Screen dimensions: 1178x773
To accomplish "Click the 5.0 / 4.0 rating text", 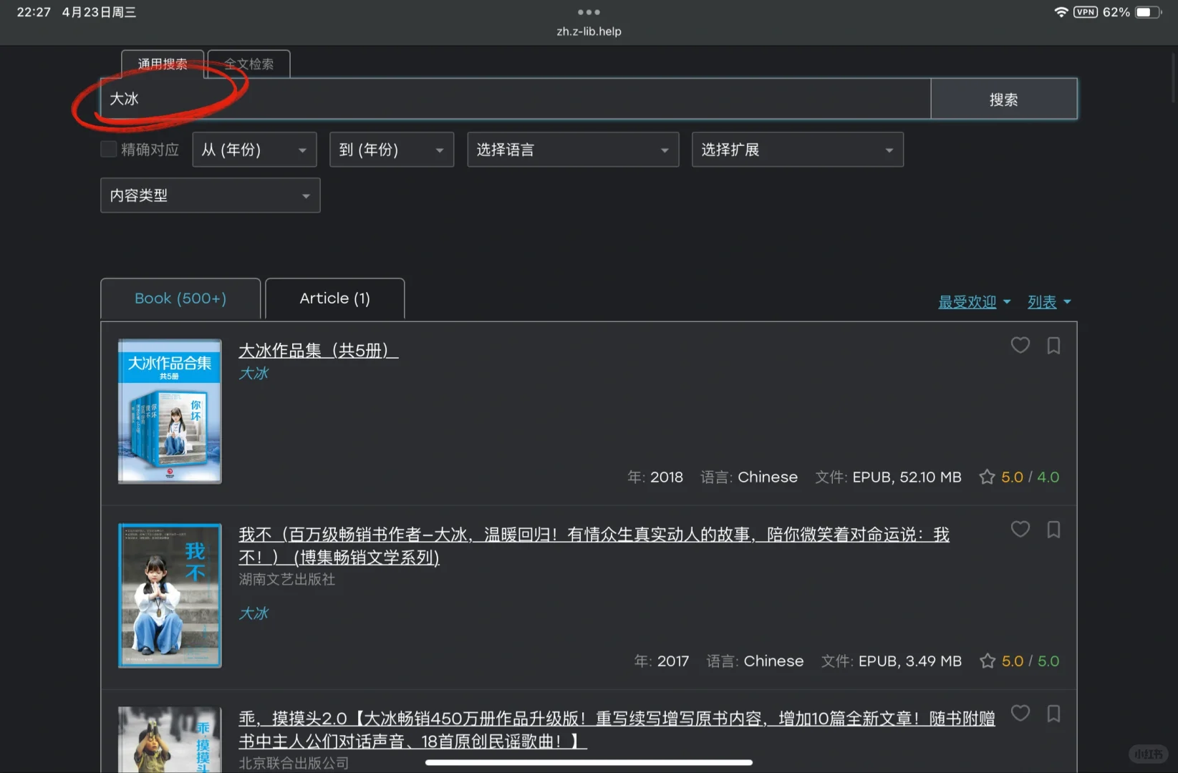I will click(1030, 477).
